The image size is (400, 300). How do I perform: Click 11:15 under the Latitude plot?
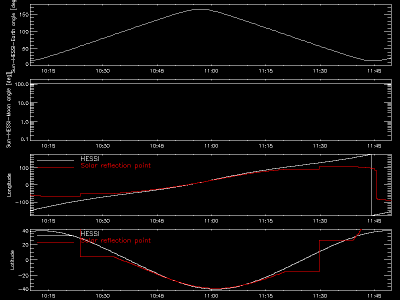point(265,296)
